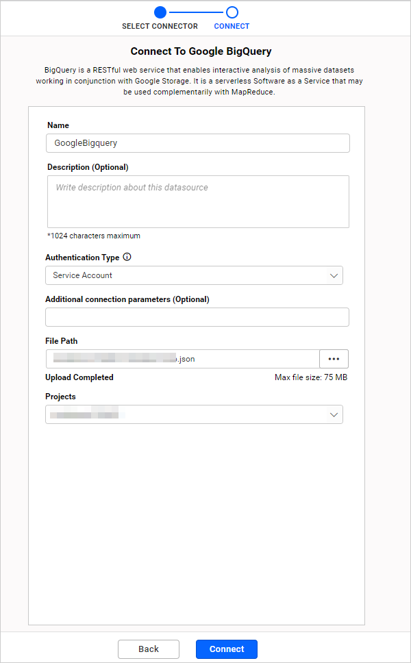
Task: Click the Description text area
Action: coord(197,201)
